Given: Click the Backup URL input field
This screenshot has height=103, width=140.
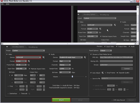Looking at the screenshot, I should [116, 61].
